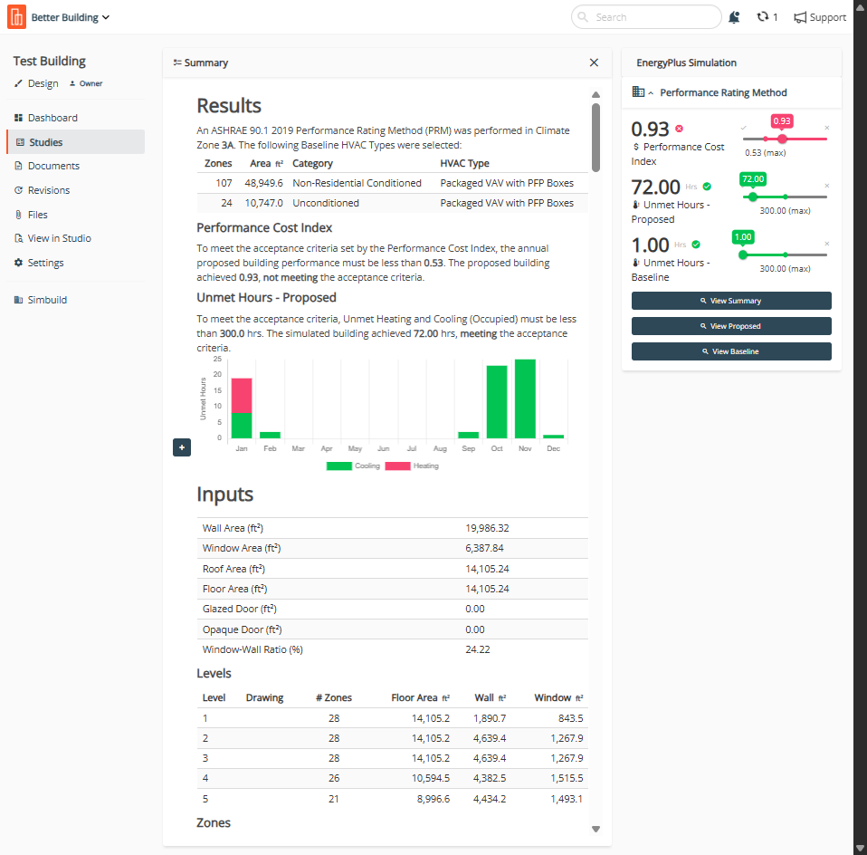Click the Non-Residential Conditioned category cell
Screen dimensions: 867x855
pyautogui.click(x=357, y=183)
